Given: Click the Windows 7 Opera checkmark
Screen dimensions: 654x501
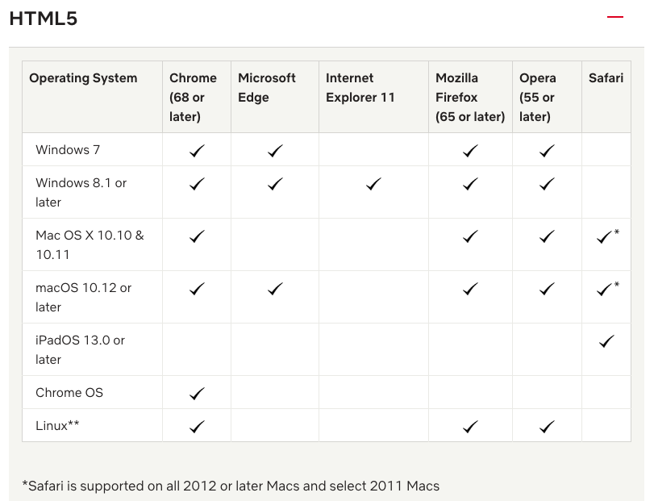Looking at the screenshot, I should 547,151.
